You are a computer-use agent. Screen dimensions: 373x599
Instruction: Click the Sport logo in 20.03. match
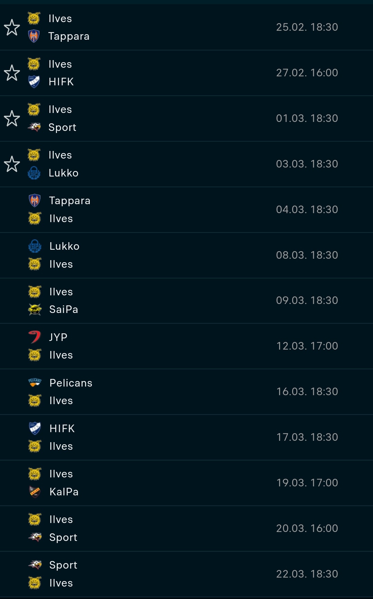tap(35, 537)
